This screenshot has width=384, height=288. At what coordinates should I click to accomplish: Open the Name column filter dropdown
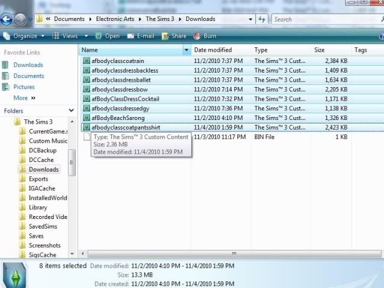pyautogui.click(x=187, y=50)
